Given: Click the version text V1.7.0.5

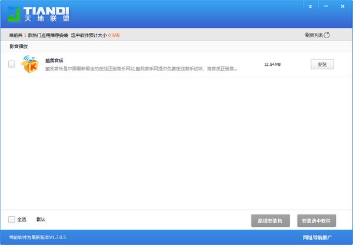Looking at the screenshot, I should pos(38,237).
